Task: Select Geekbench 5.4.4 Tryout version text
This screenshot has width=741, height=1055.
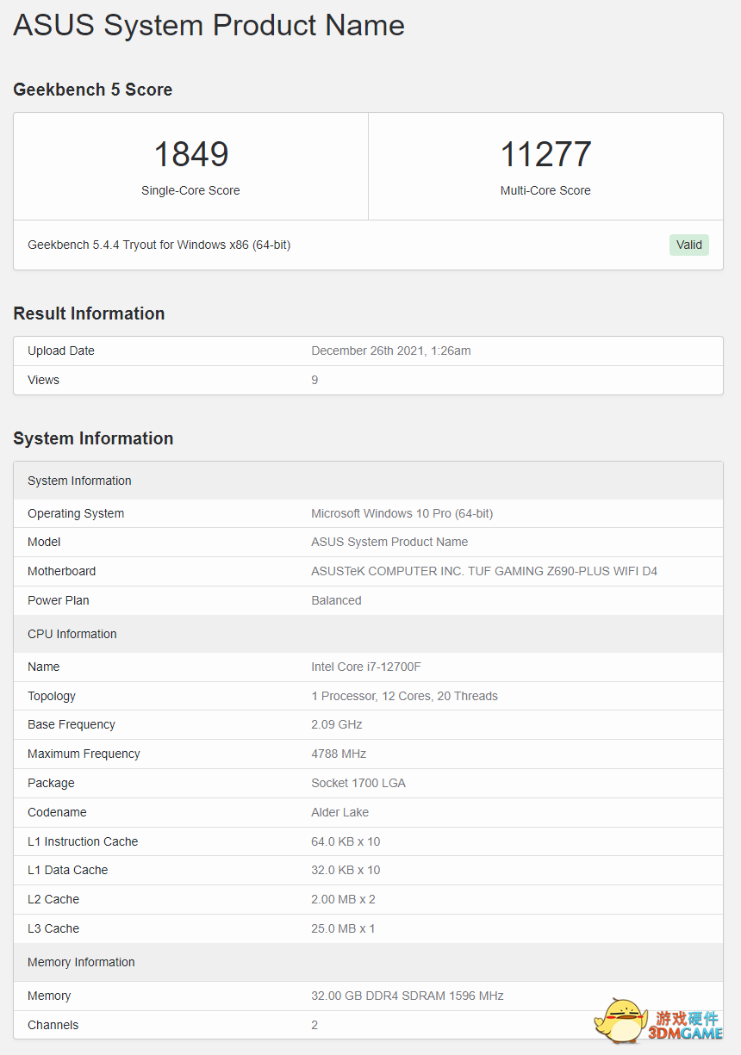Action: (x=159, y=245)
